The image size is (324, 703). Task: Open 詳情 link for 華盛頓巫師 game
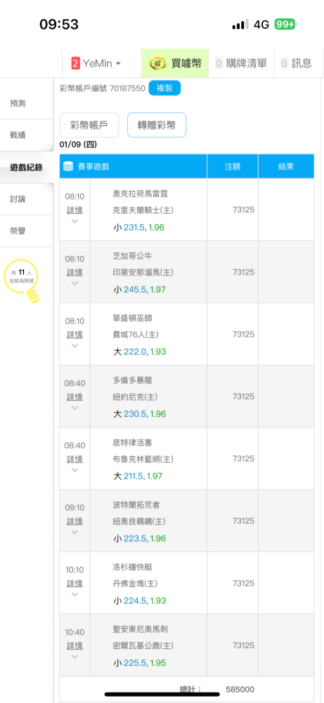click(x=74, y=335)
